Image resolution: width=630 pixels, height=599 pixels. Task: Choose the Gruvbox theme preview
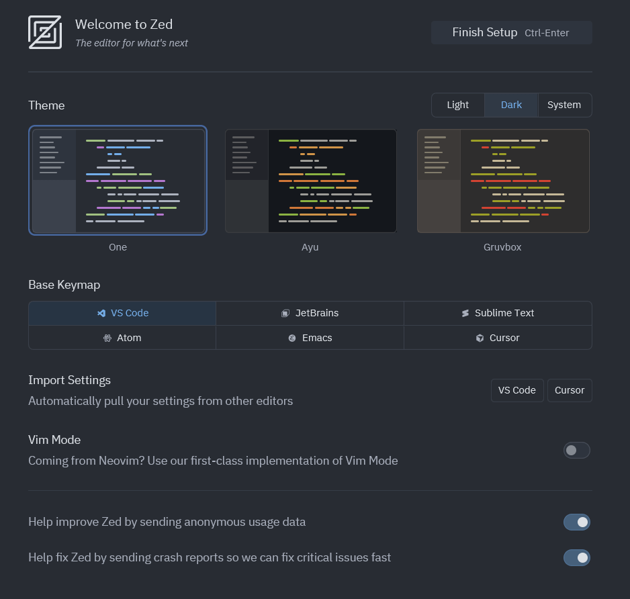(502, 181)
